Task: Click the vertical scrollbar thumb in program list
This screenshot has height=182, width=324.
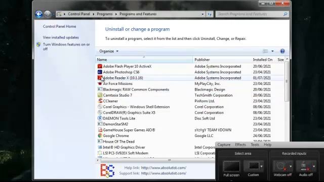Action: point(287,81)
